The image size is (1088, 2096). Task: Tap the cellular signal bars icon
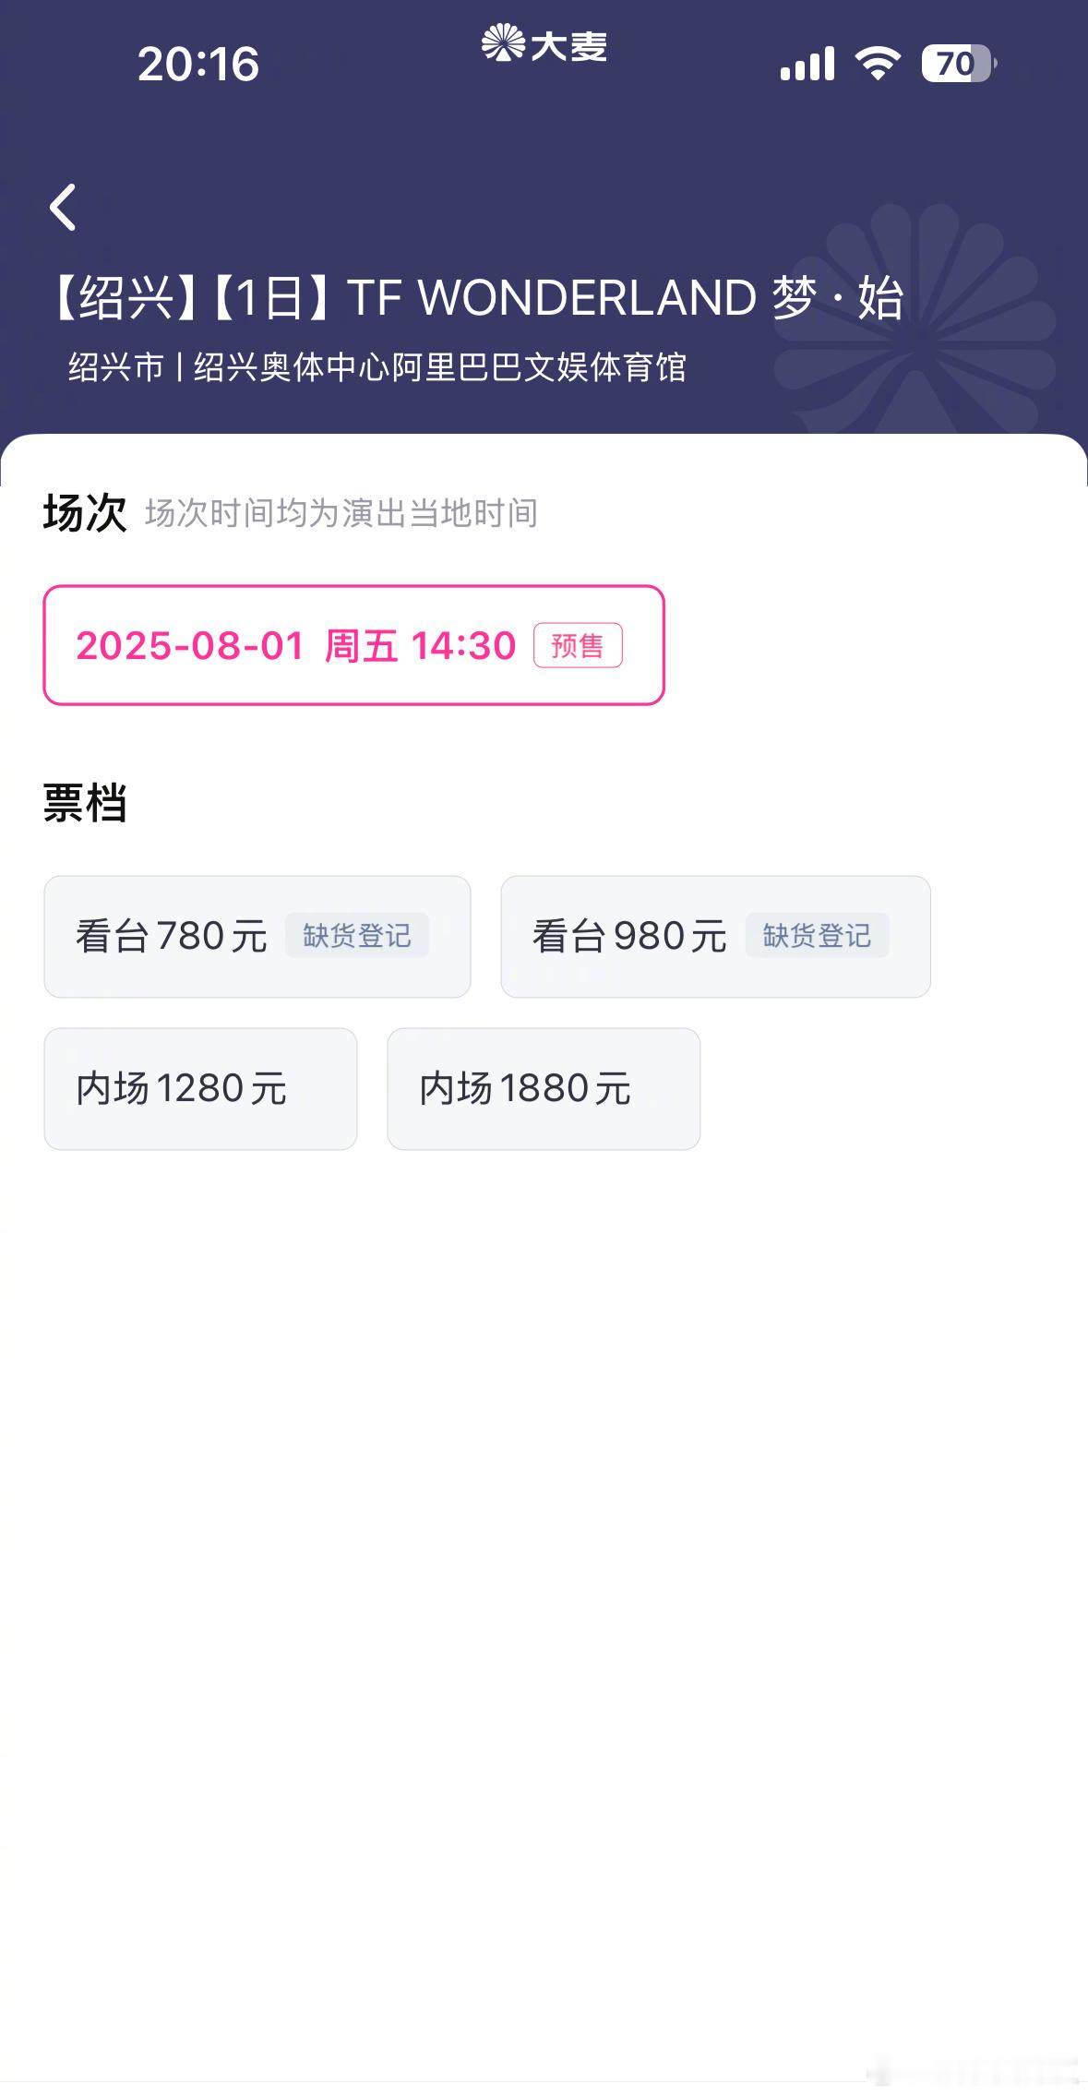point(807,64)
